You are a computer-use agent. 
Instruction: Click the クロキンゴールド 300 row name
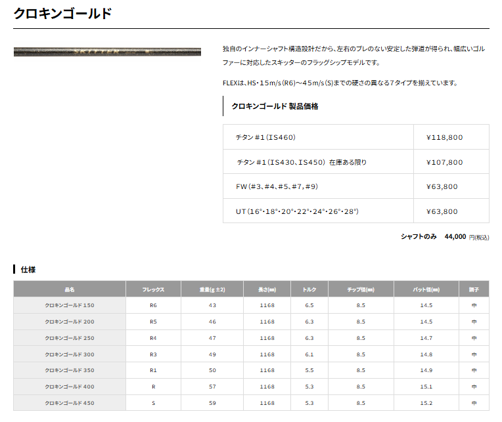[x=70, y=354]
